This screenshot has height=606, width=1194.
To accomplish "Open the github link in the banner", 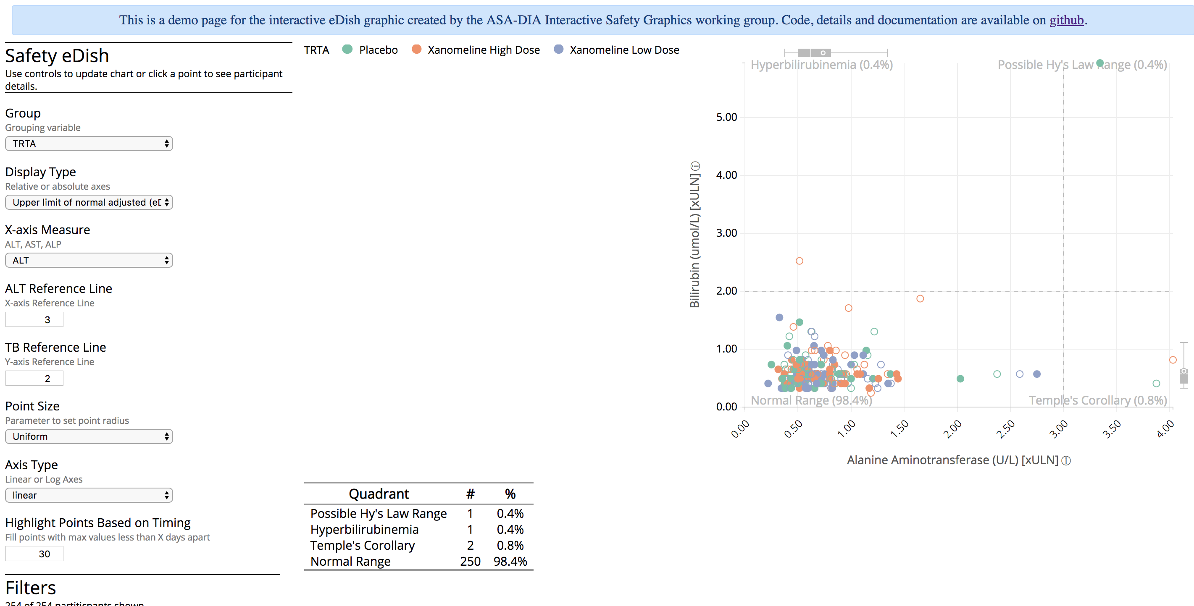I will click(x=1068, y=20).
